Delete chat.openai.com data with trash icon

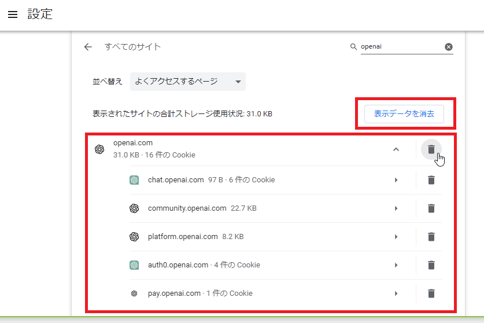click(x=431, y=180)
